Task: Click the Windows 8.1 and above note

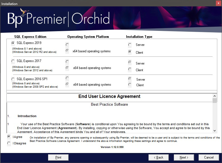Action: (x=27, y=49)
